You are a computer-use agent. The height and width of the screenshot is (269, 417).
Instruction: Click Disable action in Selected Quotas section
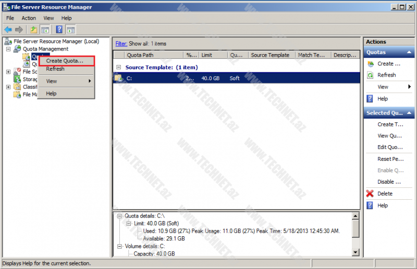pyautogui.click(x=389, y=182)
